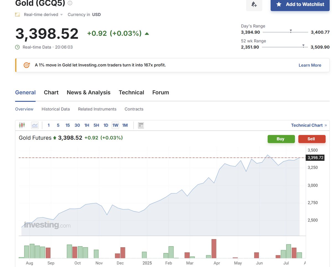This screenshot has width=332, height=267.
Task: Open the News & Analysis tab
Action: (89, 93)
